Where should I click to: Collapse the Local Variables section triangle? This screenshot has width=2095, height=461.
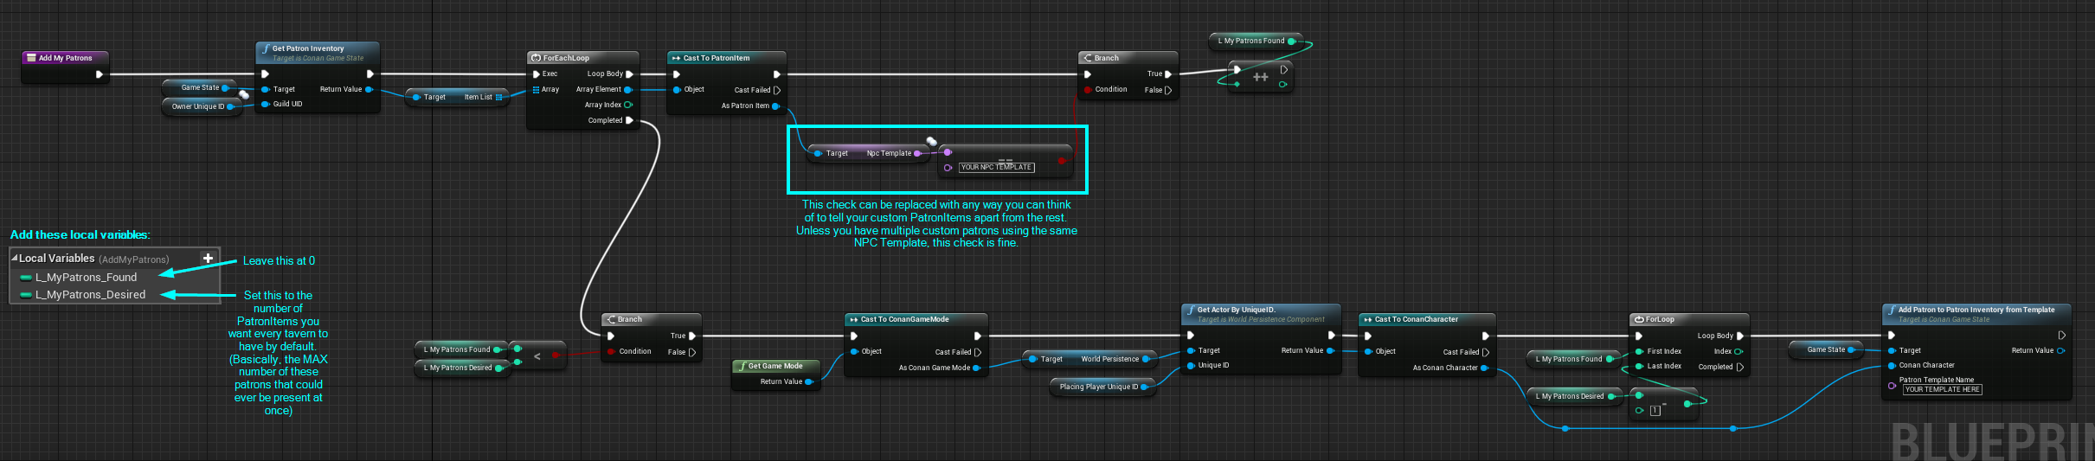point(14,259)
